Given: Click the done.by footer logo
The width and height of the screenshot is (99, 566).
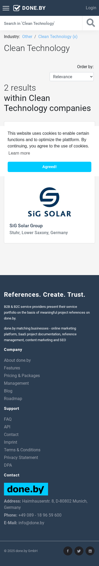Looking at the screenshot, I should click(x=26, y=489).
